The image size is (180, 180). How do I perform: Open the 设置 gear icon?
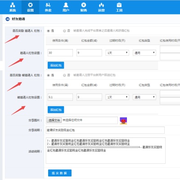click(x=30, y=5)
